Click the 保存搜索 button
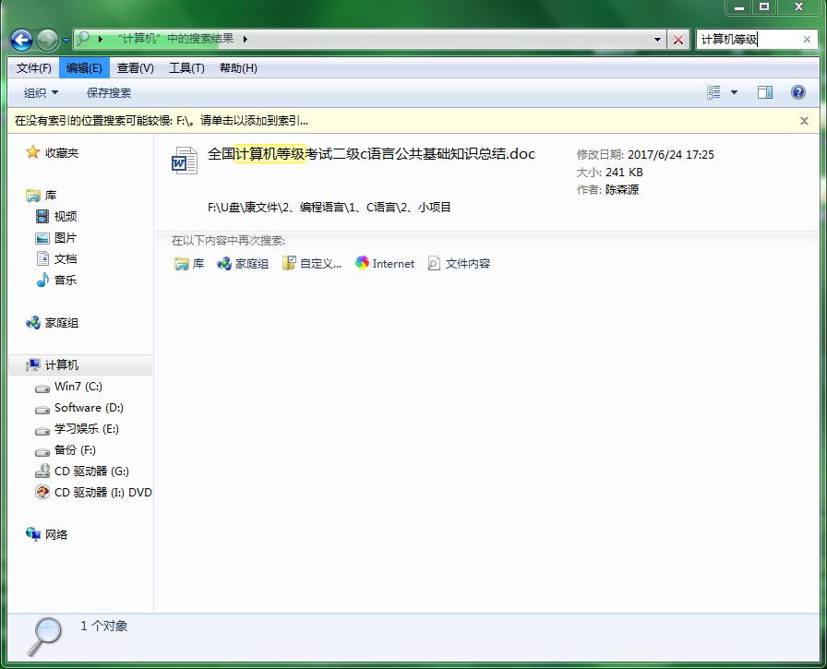Viewport: 827px width, 669px height. 109,92
